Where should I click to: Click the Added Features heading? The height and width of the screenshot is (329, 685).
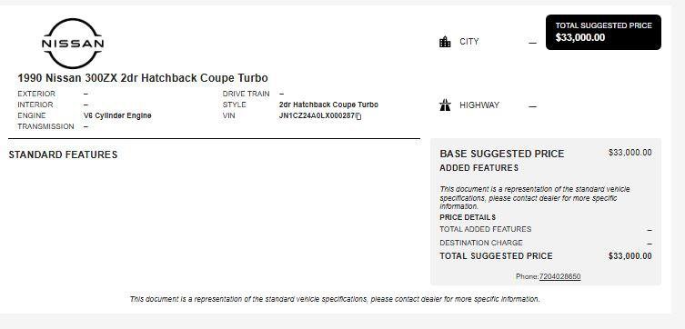tap(478, 168)
